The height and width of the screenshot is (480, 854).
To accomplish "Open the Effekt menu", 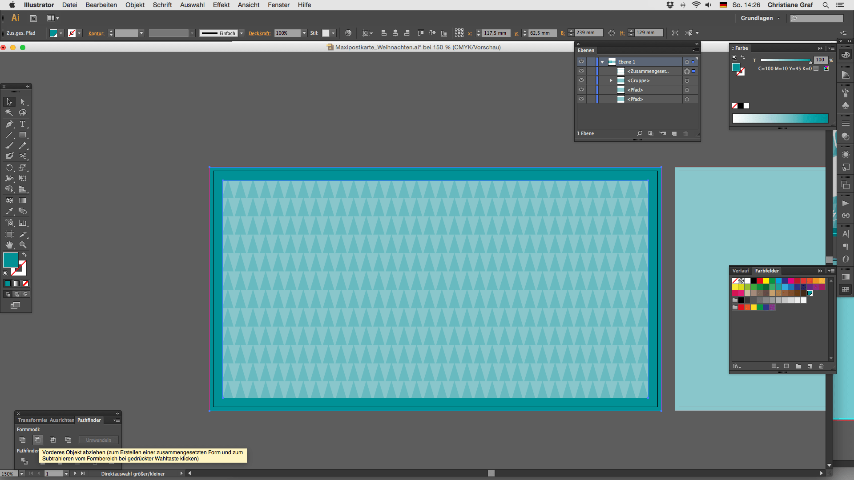I will (x=221, y=5).
